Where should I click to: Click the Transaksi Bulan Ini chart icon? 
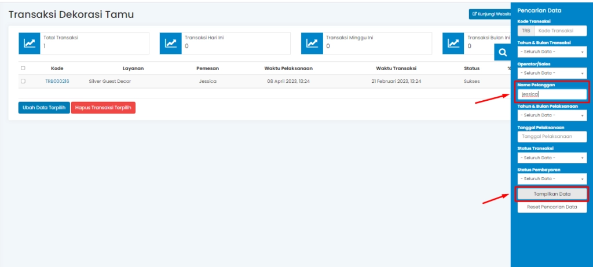pyautogui.click(x=453, y=43)
